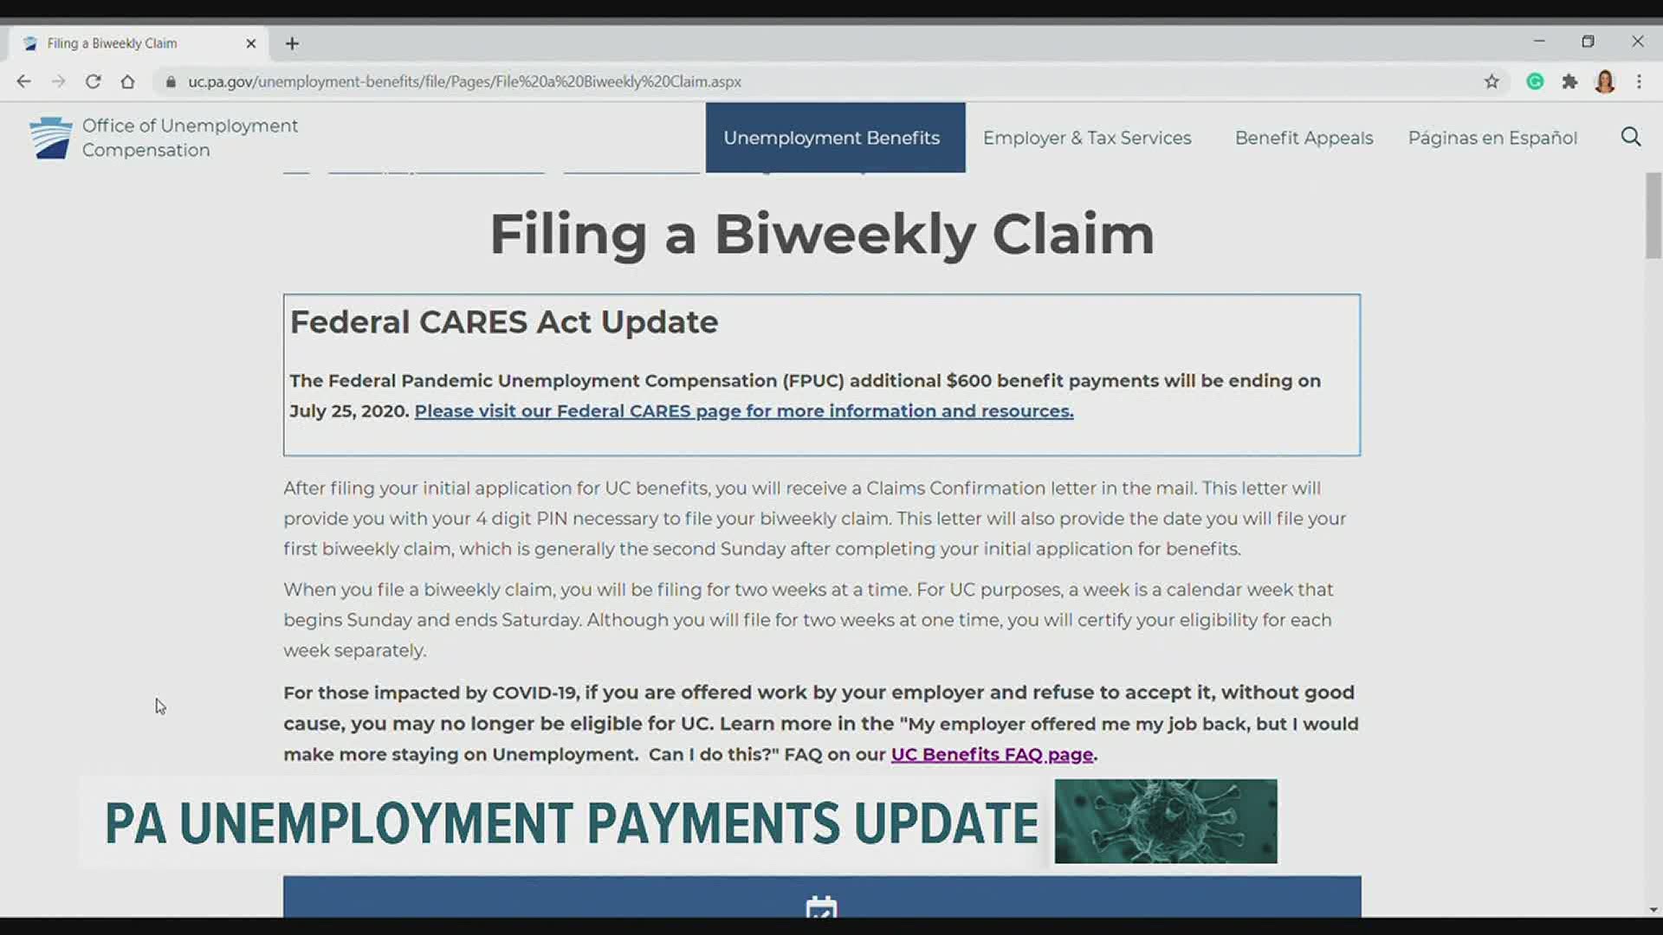Click the browser extensions icon
The width and height of the screenshot is (1663, 935).
pos(1569,81)
